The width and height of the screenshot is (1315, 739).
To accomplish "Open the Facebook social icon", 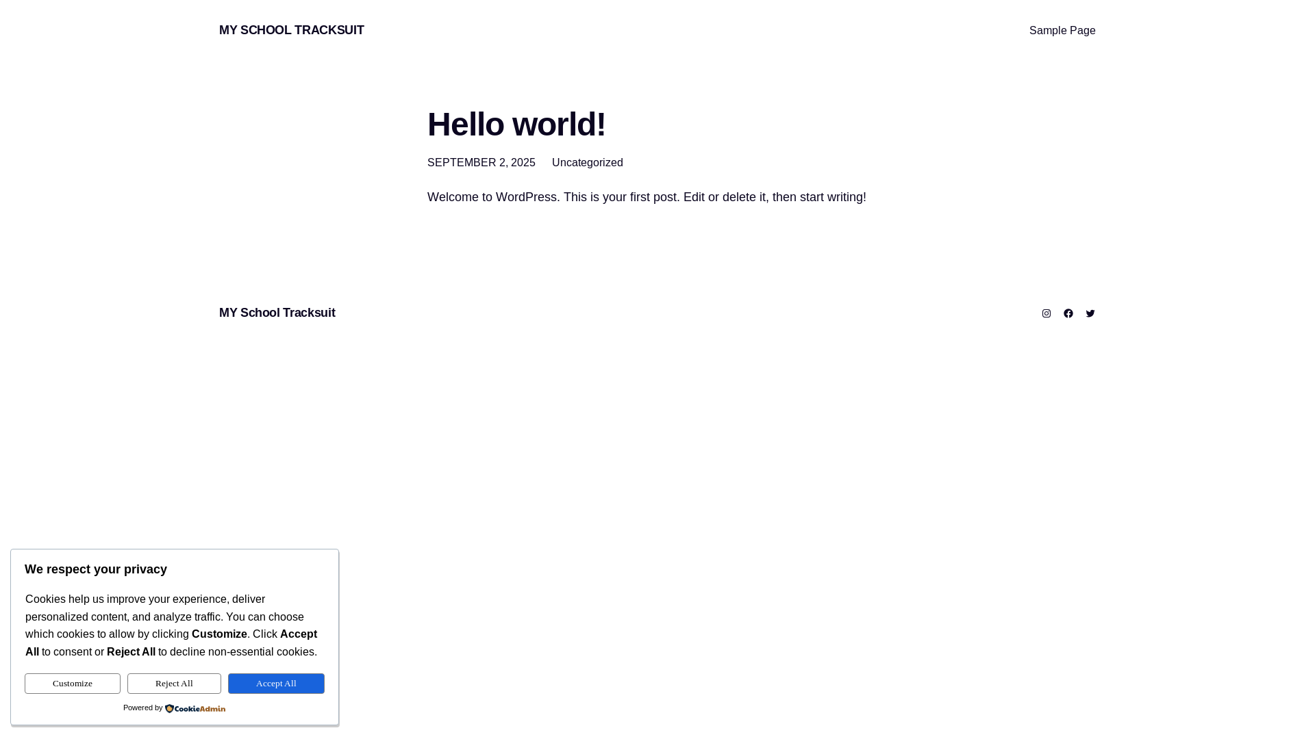I will click(x=1068, y=313).
